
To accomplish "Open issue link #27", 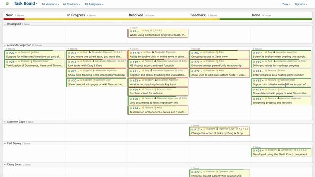I will [197, 172].
